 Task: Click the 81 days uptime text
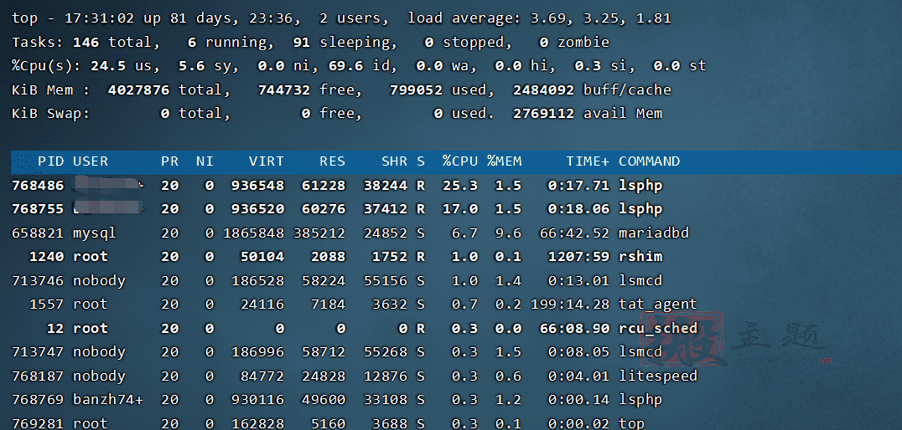pyautogui.click(x=205, y=18)
